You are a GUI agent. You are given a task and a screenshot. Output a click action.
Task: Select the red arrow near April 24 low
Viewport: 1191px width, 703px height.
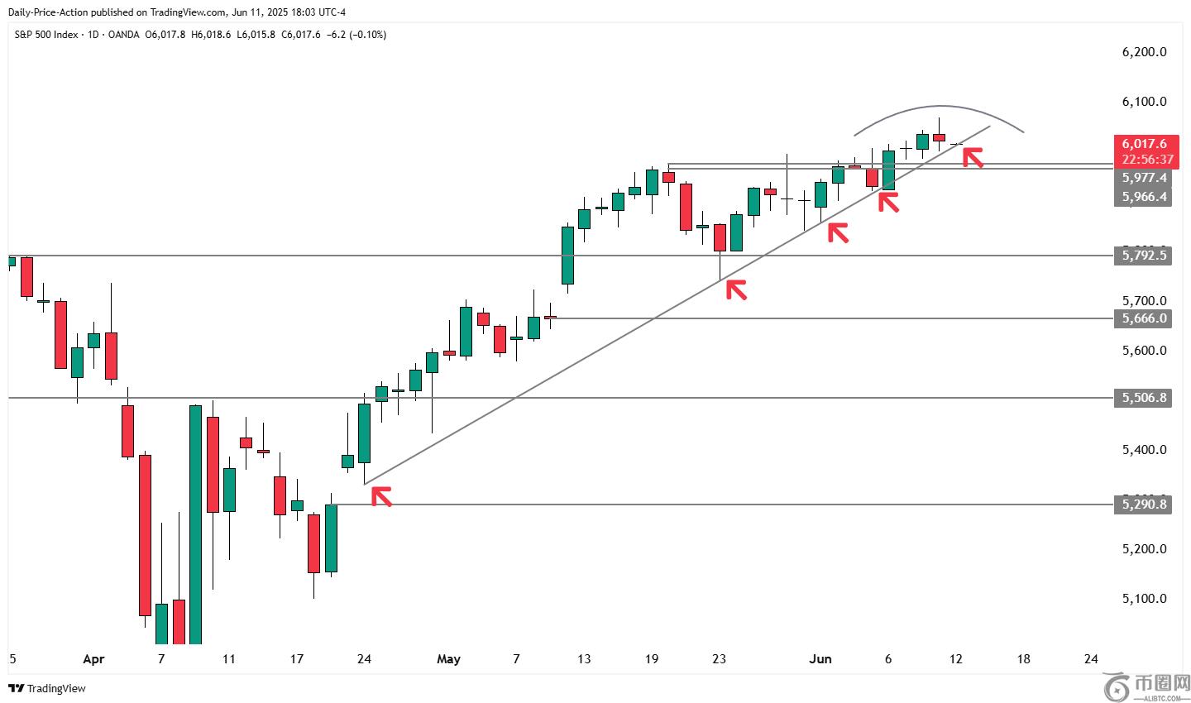381,495
